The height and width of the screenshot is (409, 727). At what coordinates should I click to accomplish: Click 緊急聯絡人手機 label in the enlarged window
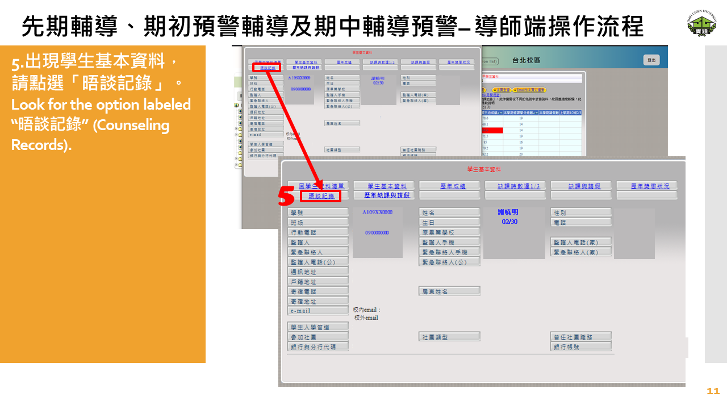point(450,252)
